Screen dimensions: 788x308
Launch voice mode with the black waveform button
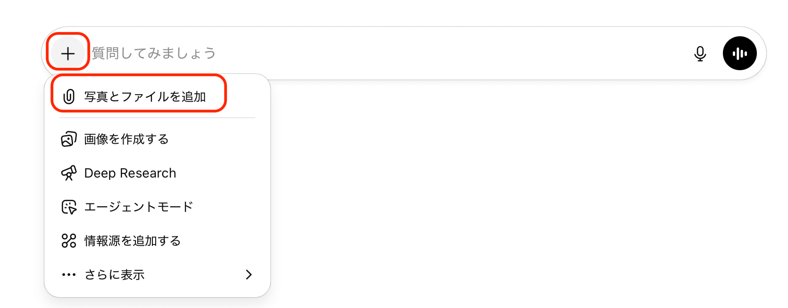click(739, 53)
